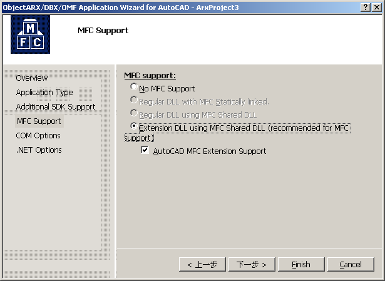385x281 pixels.
Task: Close the Application Wizard dialog
Action: 376,7
